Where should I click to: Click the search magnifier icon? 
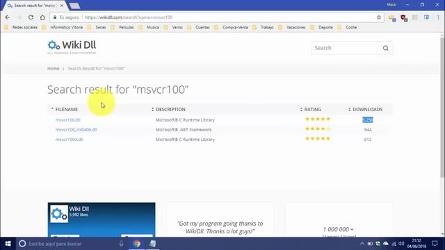coord(385,48)
